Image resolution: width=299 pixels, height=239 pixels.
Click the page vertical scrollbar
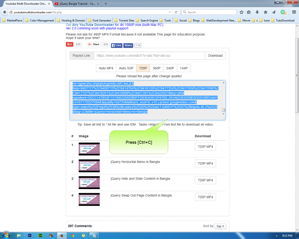297,76
